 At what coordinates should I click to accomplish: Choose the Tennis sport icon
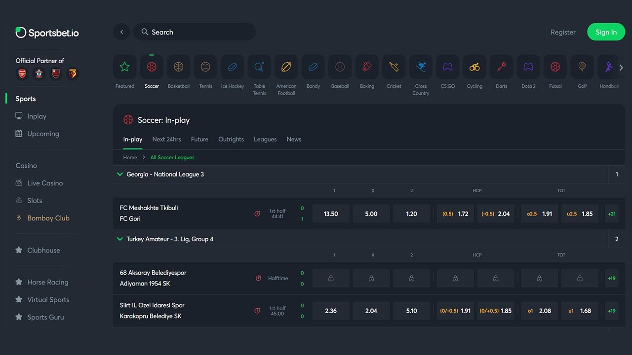click(x=205, y=67)
